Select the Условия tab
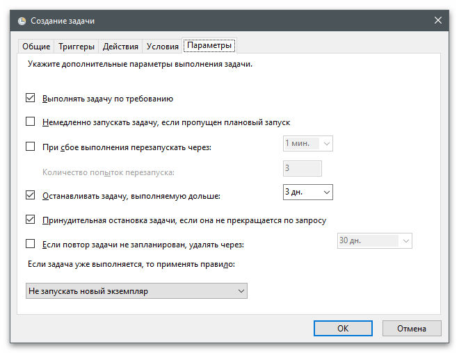Viewport: 459px width, 353px height. (x=163, y=46)
